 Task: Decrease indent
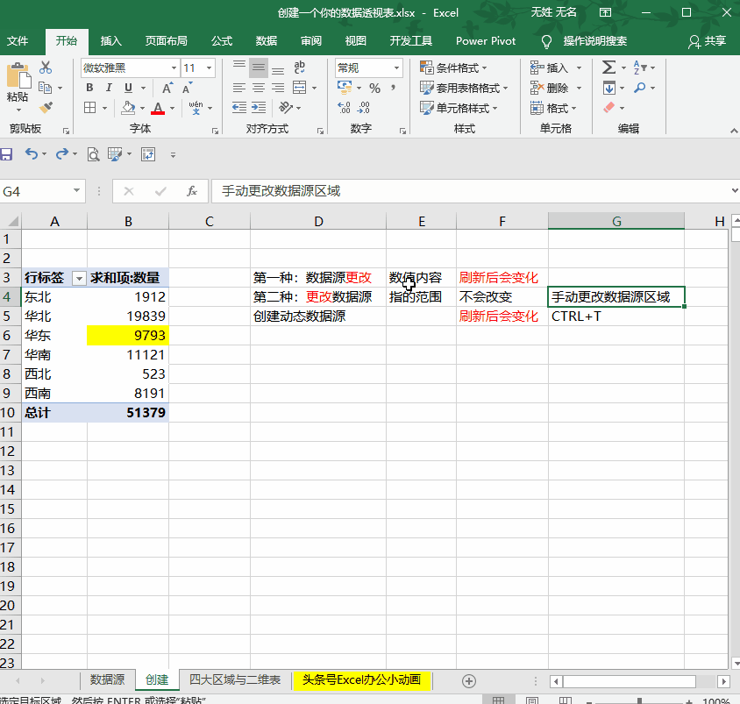coord(239,108)
